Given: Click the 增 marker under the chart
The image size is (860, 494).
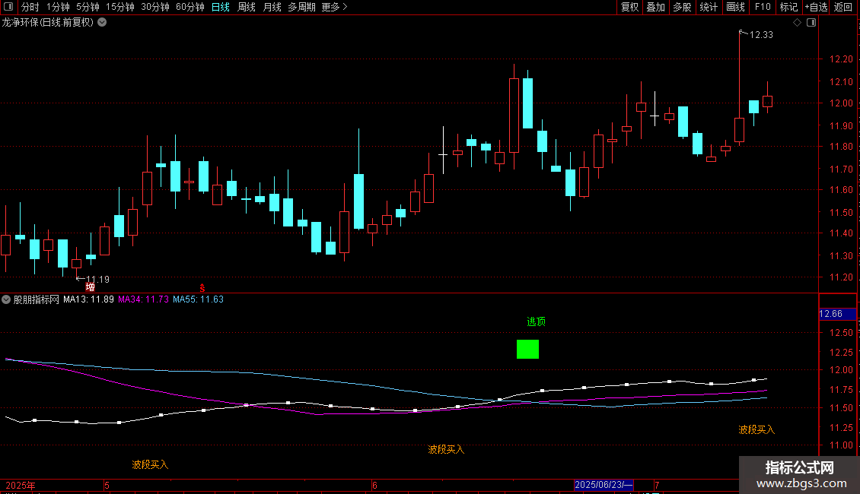Looking at the screenshot, I should (x=91, y=287).
